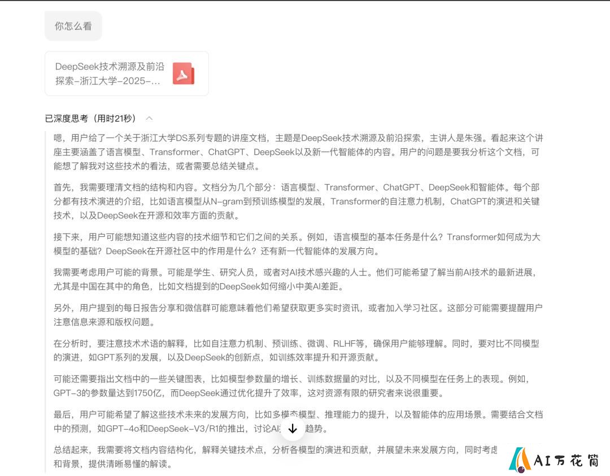The image size is (610, 476).
Task: Click the paragraph starting 可能还需要指出文档中
Action: pyautogui.click(x=292, y=386)
